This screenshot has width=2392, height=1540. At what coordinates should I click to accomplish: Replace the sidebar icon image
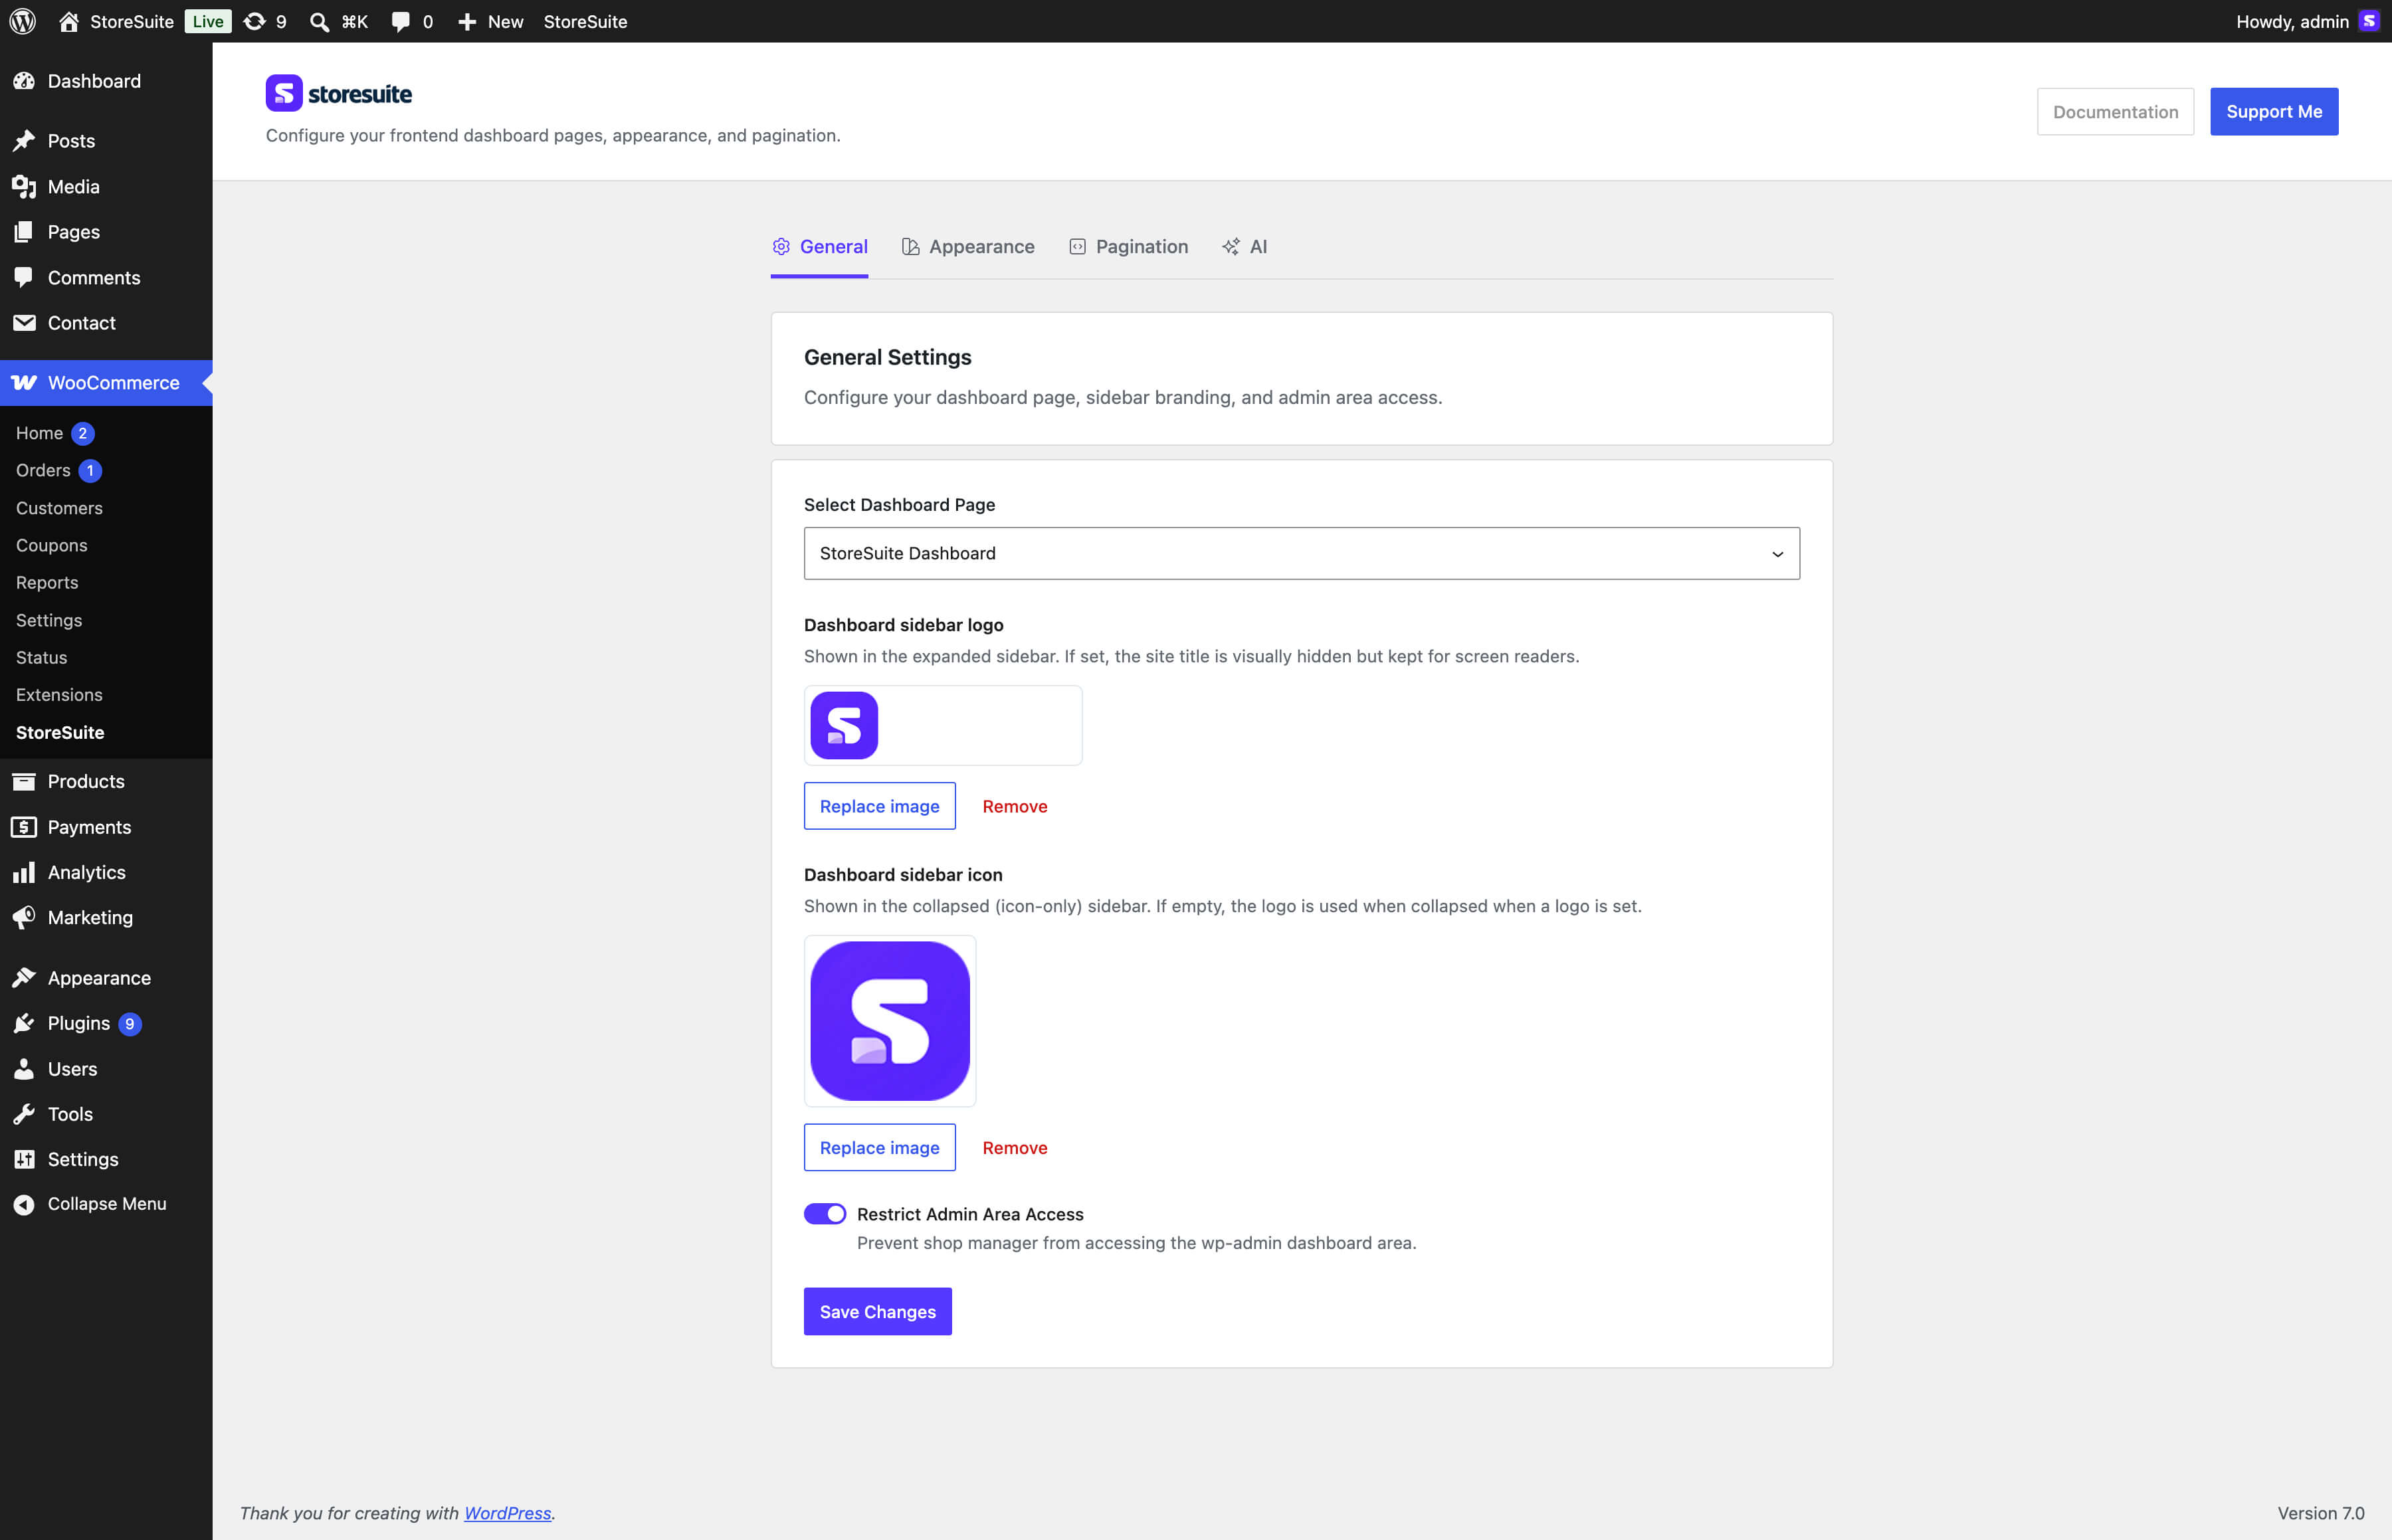(879, 1147)
